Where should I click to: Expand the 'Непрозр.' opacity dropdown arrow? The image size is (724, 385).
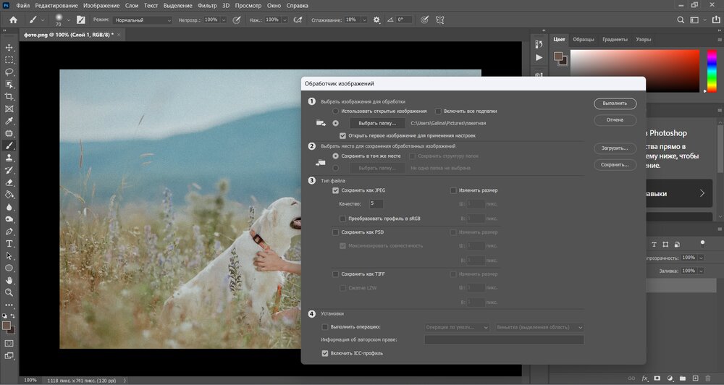click(x=223, y=20)
